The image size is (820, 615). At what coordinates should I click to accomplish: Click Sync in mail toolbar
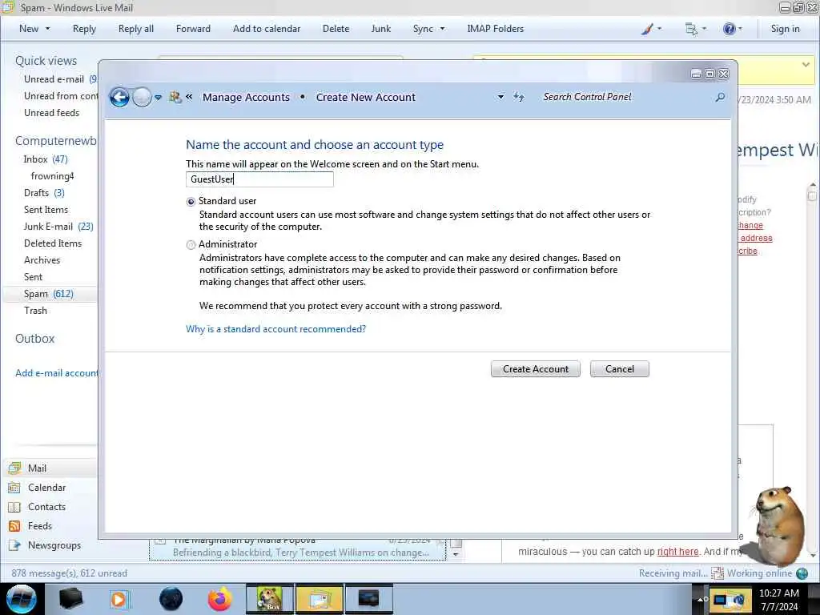(x=423, y=29)
